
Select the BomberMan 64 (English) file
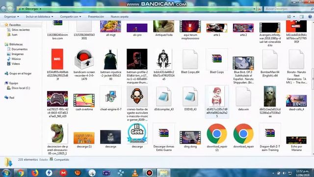[x=270, y=63]
